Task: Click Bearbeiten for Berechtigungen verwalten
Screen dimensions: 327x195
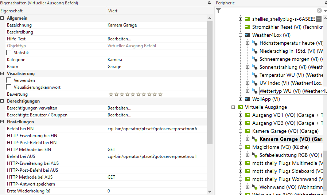Action: click(x=119, y=108)
